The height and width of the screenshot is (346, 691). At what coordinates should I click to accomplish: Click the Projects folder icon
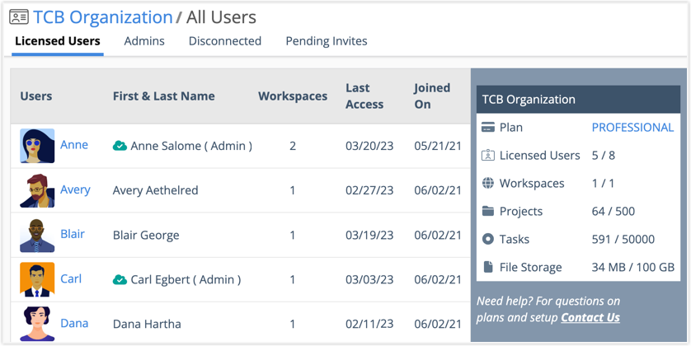[488, 211]
